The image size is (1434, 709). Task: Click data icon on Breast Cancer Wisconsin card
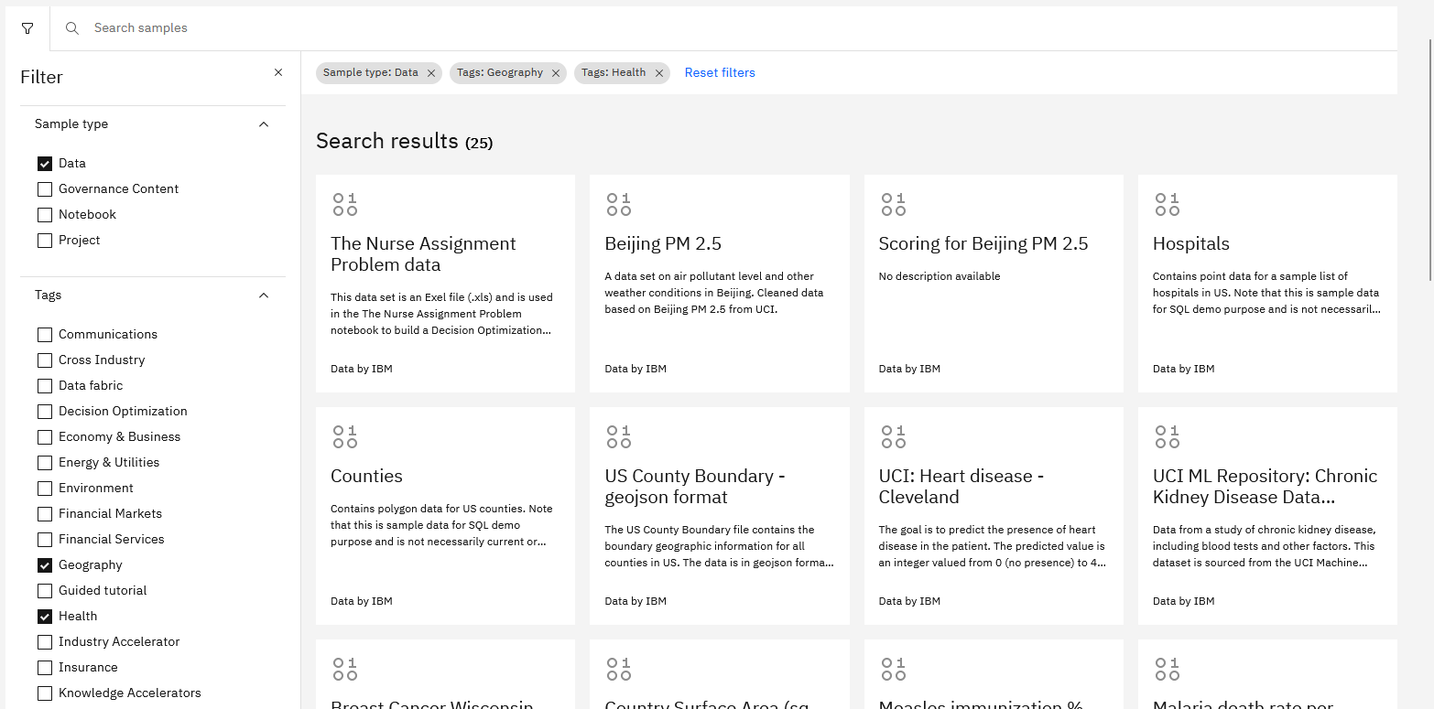tap(345, 669)
